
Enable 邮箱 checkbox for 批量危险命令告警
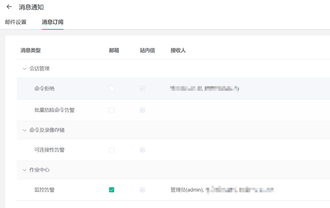[112, 110]
